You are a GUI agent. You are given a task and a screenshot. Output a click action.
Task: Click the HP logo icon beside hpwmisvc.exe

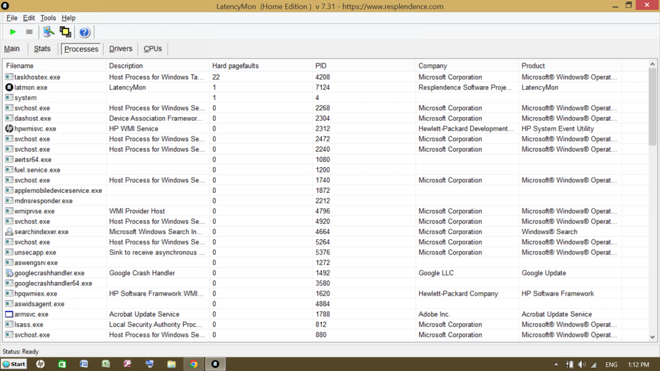[9, 129]
